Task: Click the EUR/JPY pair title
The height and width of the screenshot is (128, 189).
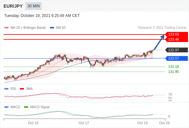Action: point(13,6)
